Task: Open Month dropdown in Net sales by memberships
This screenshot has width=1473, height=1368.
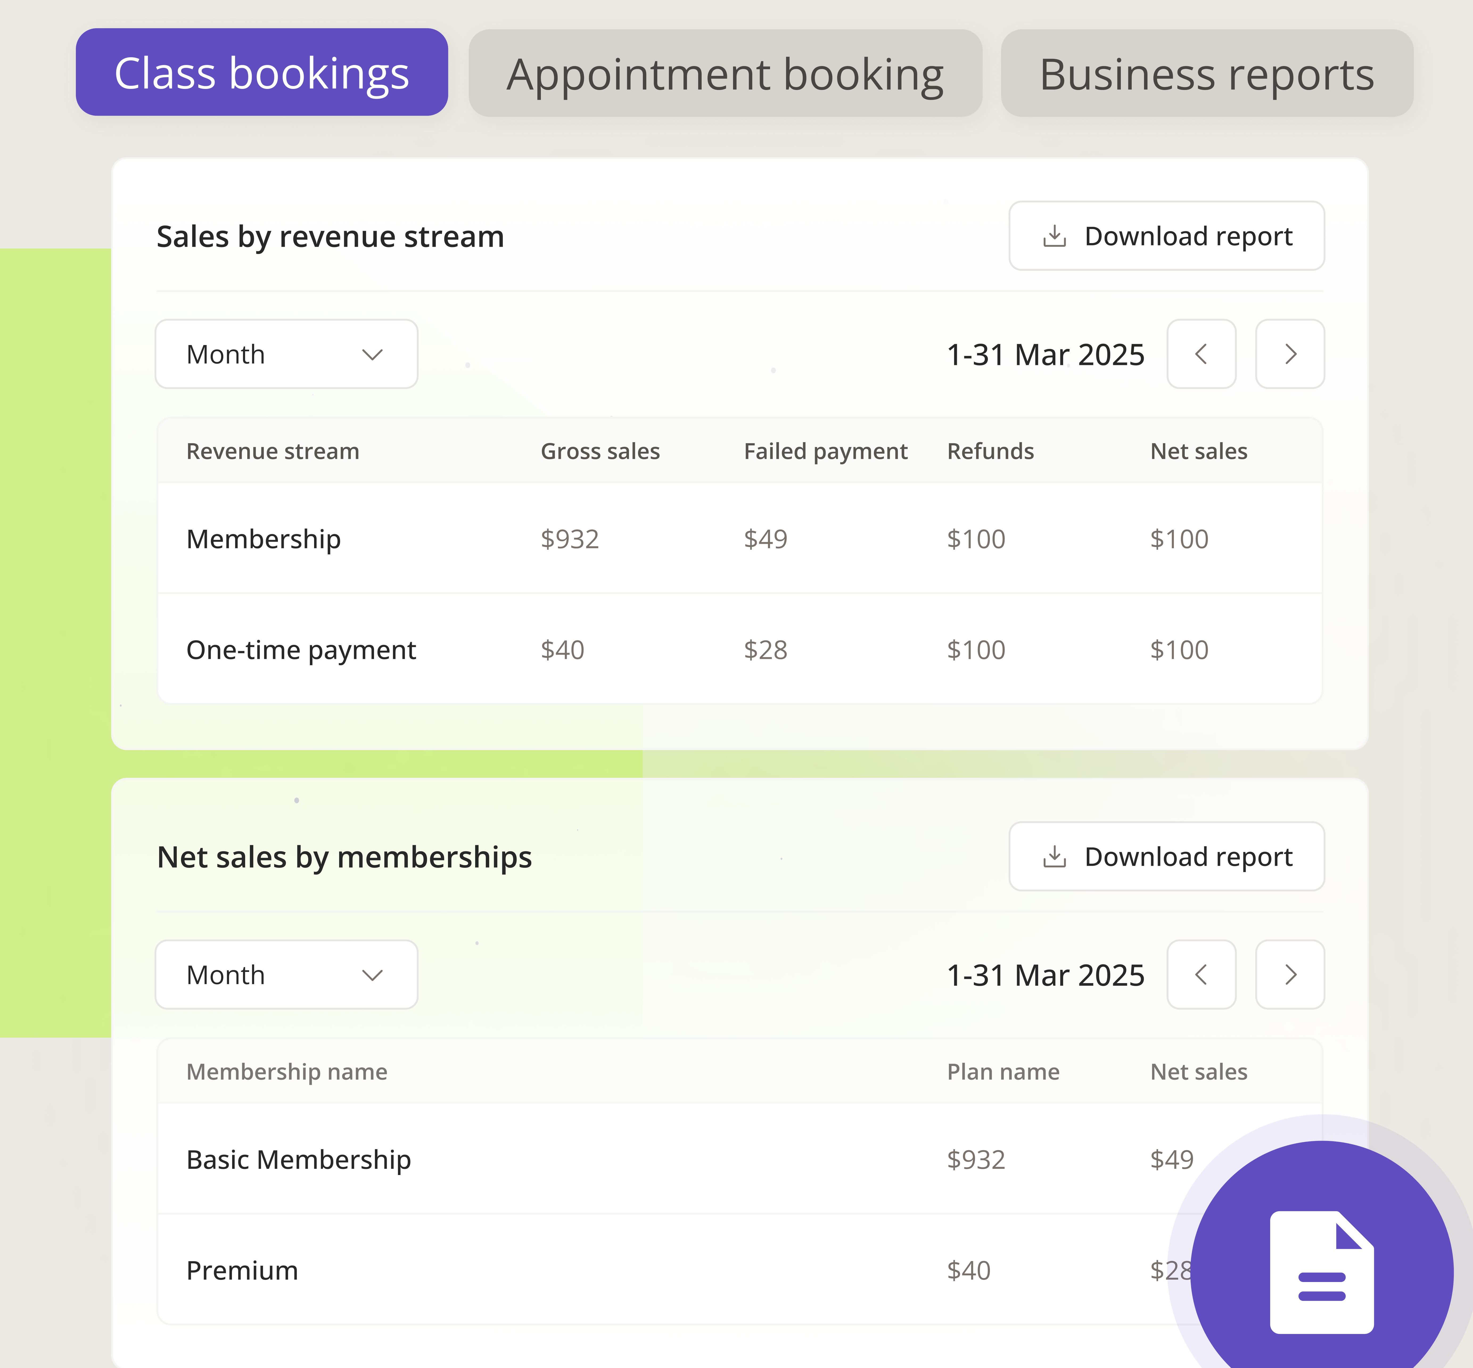Action: pos(286,974)
